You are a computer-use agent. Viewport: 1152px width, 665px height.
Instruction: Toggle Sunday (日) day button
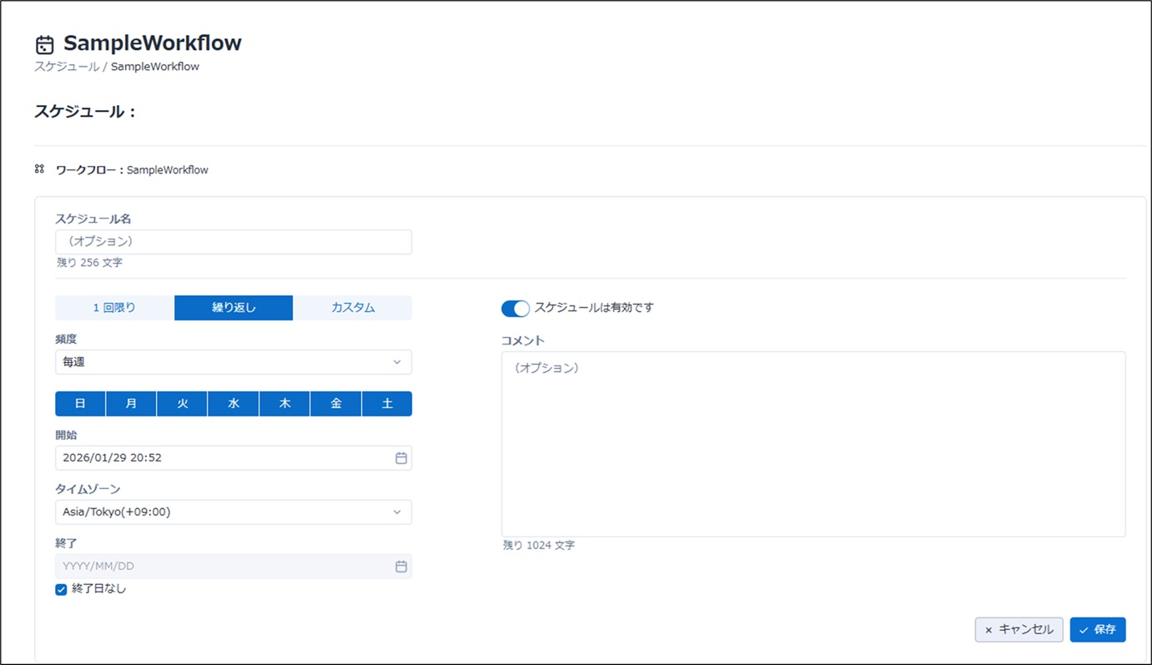pyautogui.click(x=80, y=404)
